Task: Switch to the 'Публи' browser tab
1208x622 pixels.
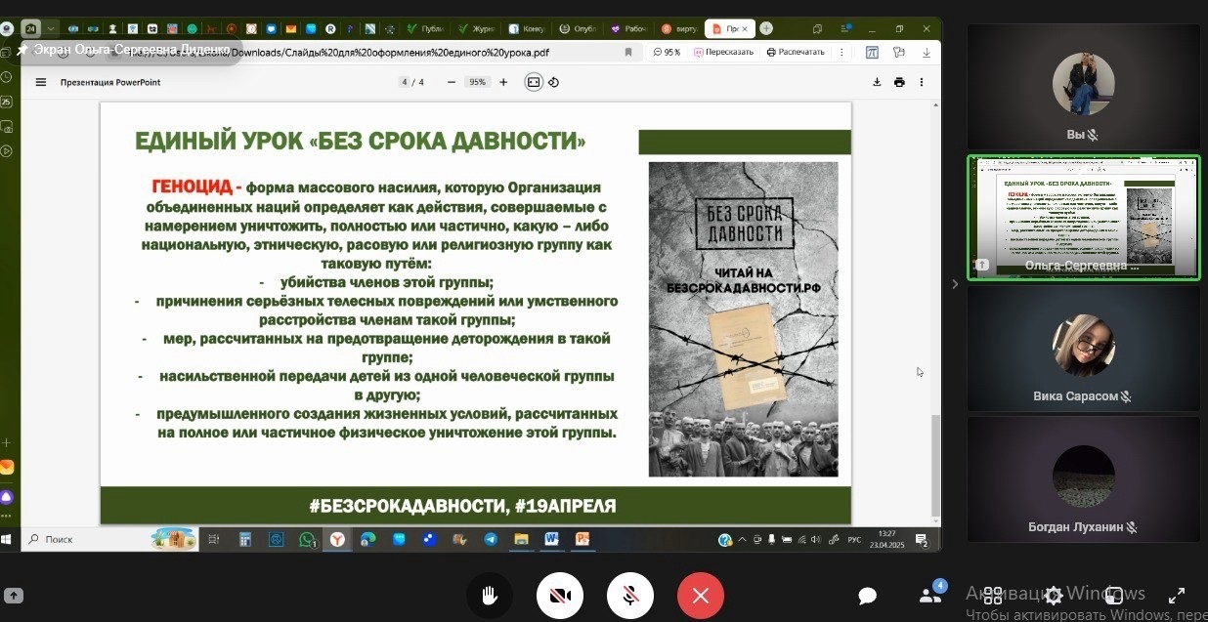Action: click(427, 28)
